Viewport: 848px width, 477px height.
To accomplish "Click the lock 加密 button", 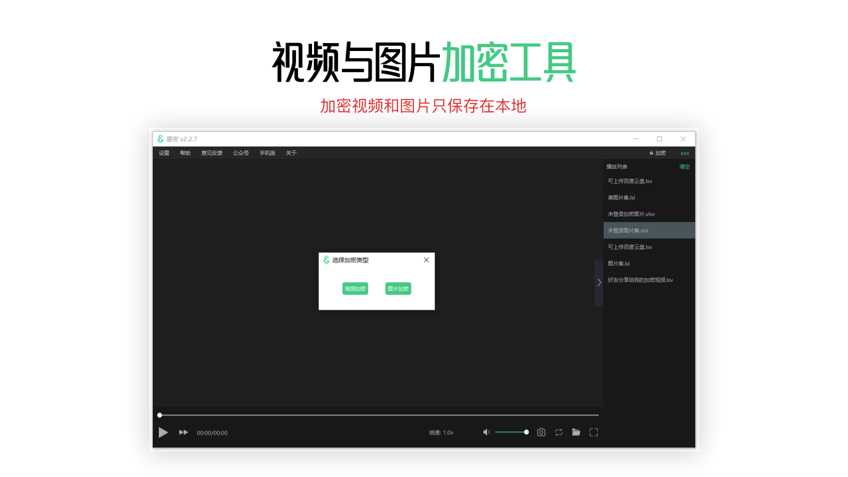I will click(658, 153).
